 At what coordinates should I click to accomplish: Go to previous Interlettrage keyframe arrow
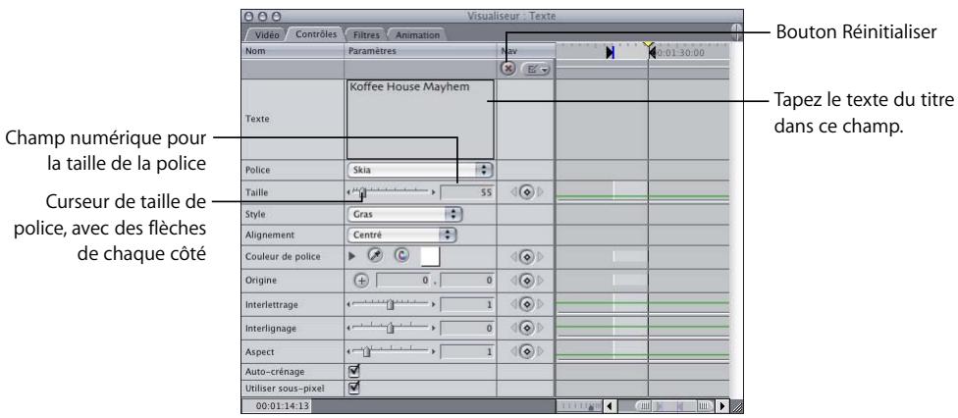point(513,304)
